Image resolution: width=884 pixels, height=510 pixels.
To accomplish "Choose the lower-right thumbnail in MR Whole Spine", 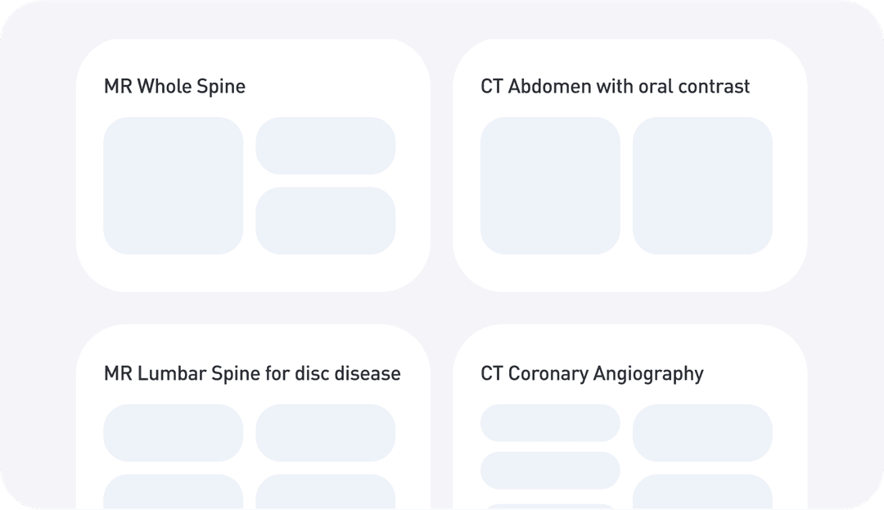I will (x=326, y=220).
